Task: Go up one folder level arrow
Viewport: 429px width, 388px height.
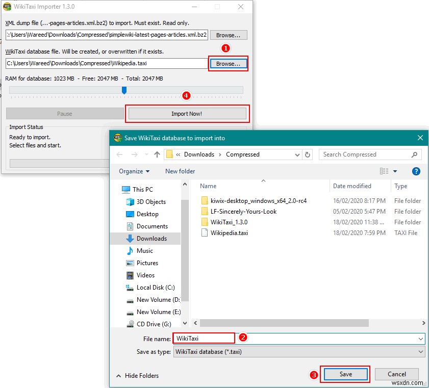Action: coord(157,154)
